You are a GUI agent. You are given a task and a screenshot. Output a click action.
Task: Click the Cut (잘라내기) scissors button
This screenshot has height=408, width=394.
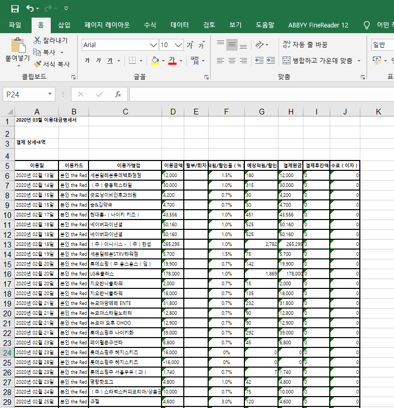tap(51, 40)
